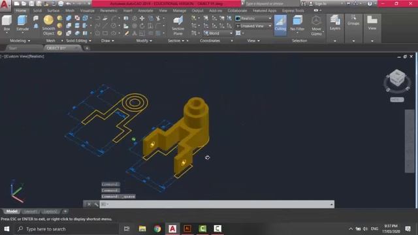Open the View panel button at ribbon end
Image resolution: width=418 pixels, height=235 pixels.
pos(372,28)
